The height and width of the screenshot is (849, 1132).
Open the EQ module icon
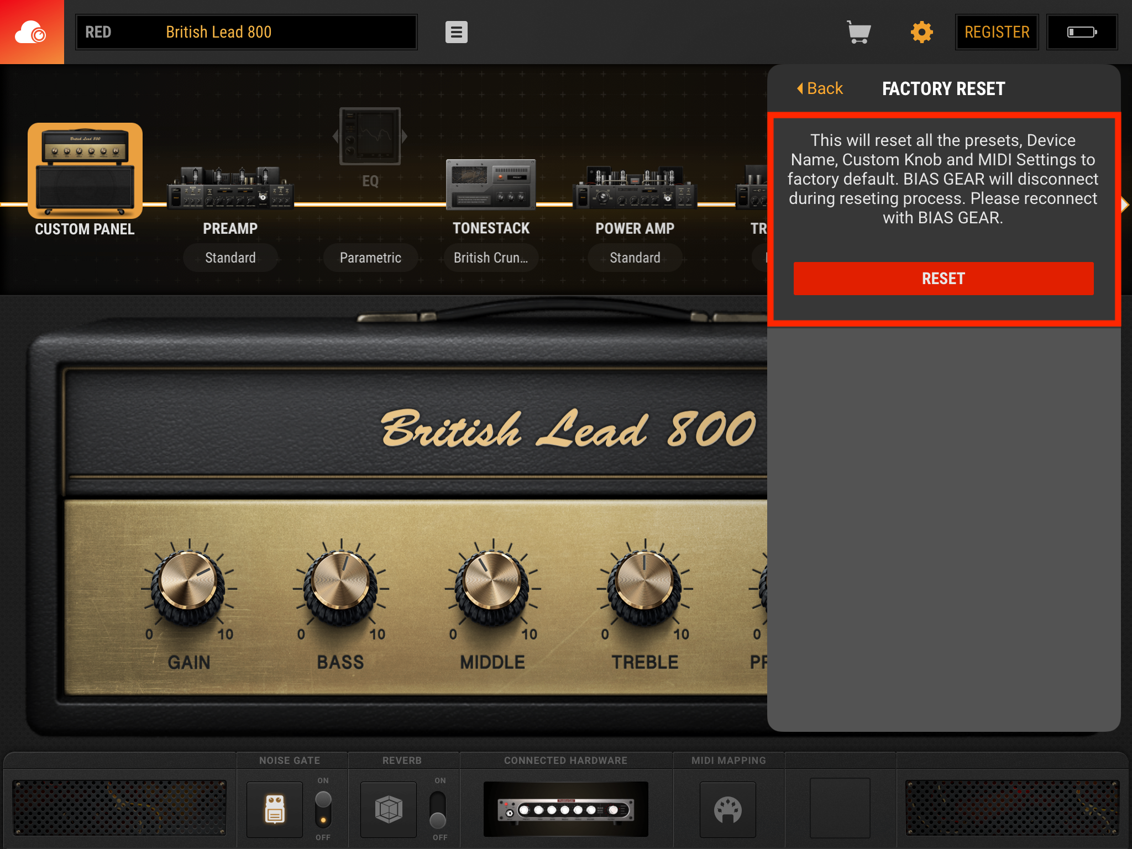click(370, 136)
